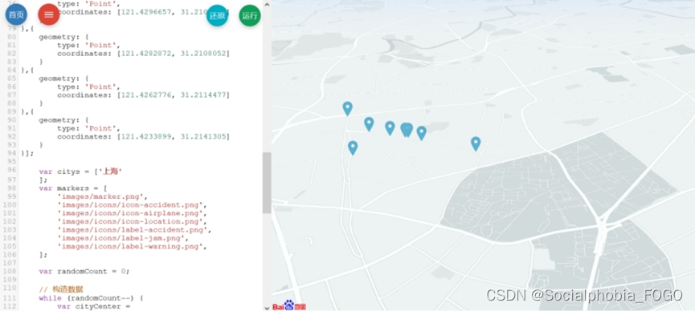Image resolution: width=695 pixels, height=311 pixels.
Task: Click line number 108 in the gutter
Action: coord(9,271)
